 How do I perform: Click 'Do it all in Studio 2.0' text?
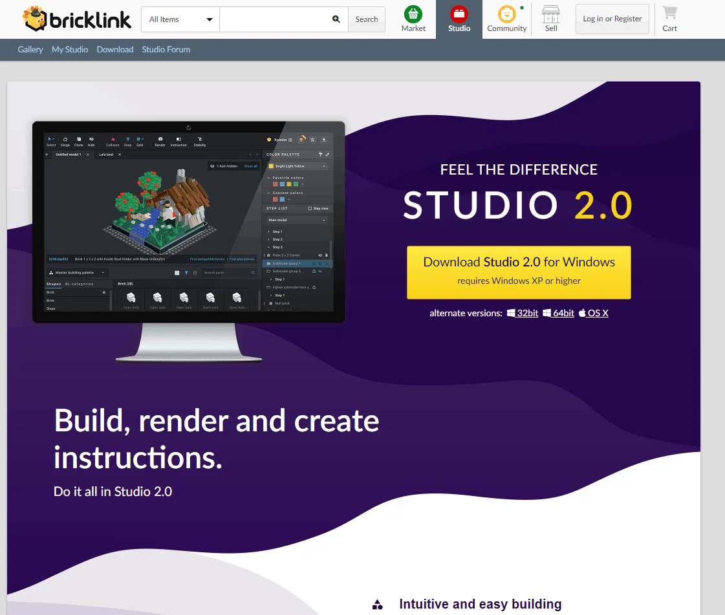click(x=113, y=491)
